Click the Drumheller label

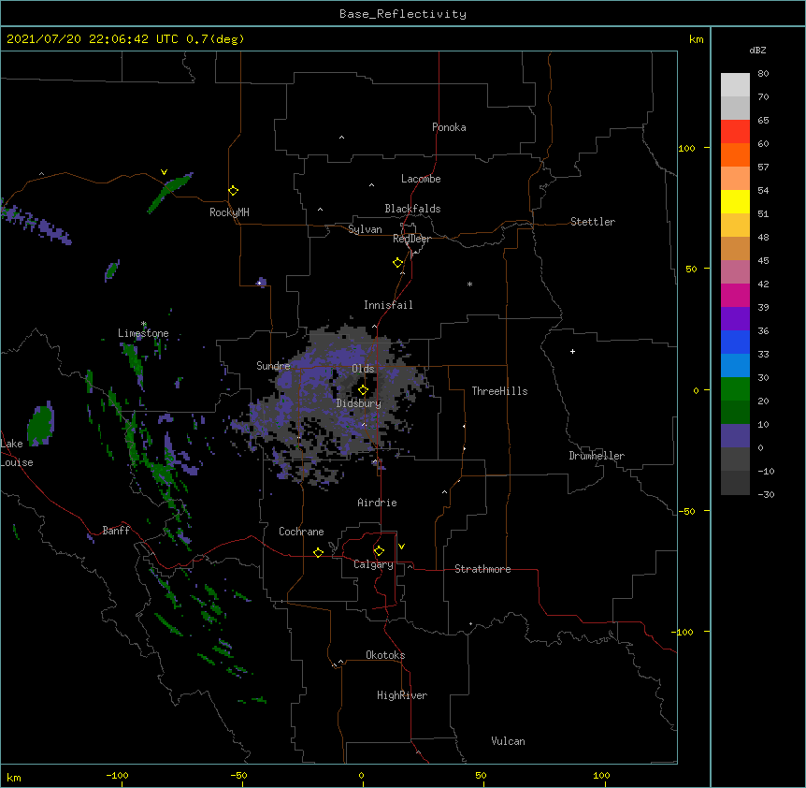(x=597, y=456)
